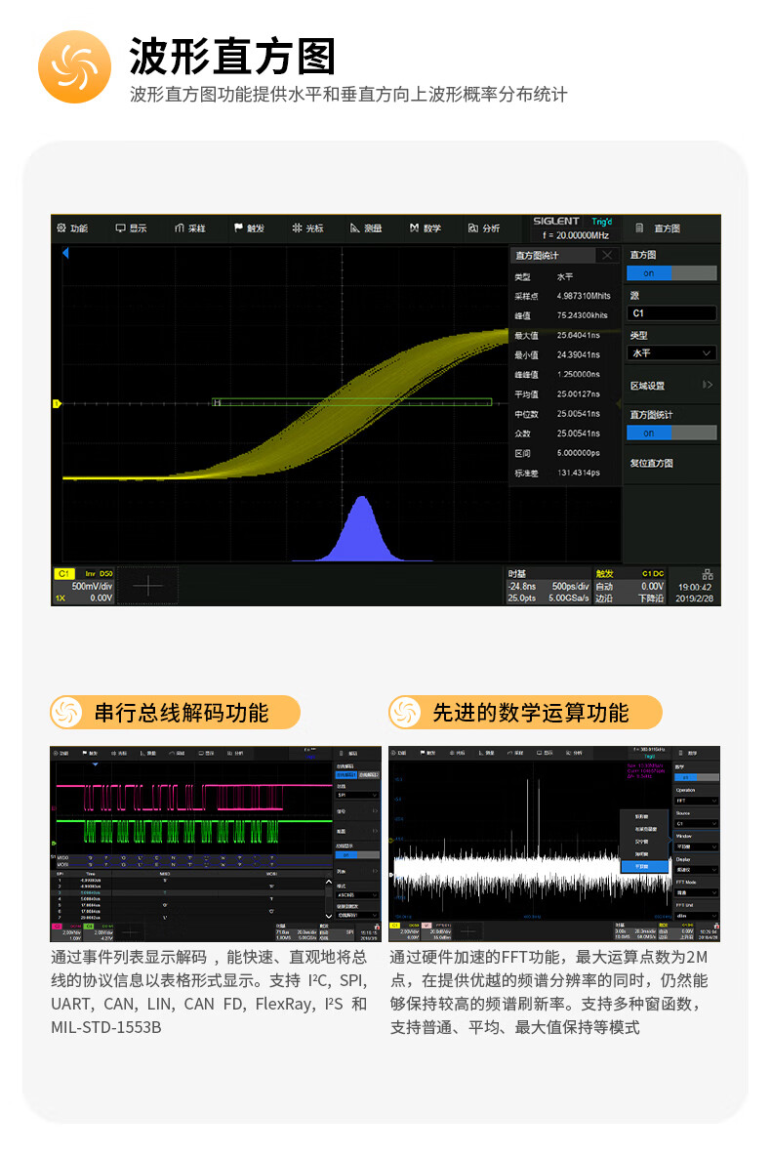
Task: Open the 时基 timebase settings box
Action: pyautogui.click(x=548, y=586)
